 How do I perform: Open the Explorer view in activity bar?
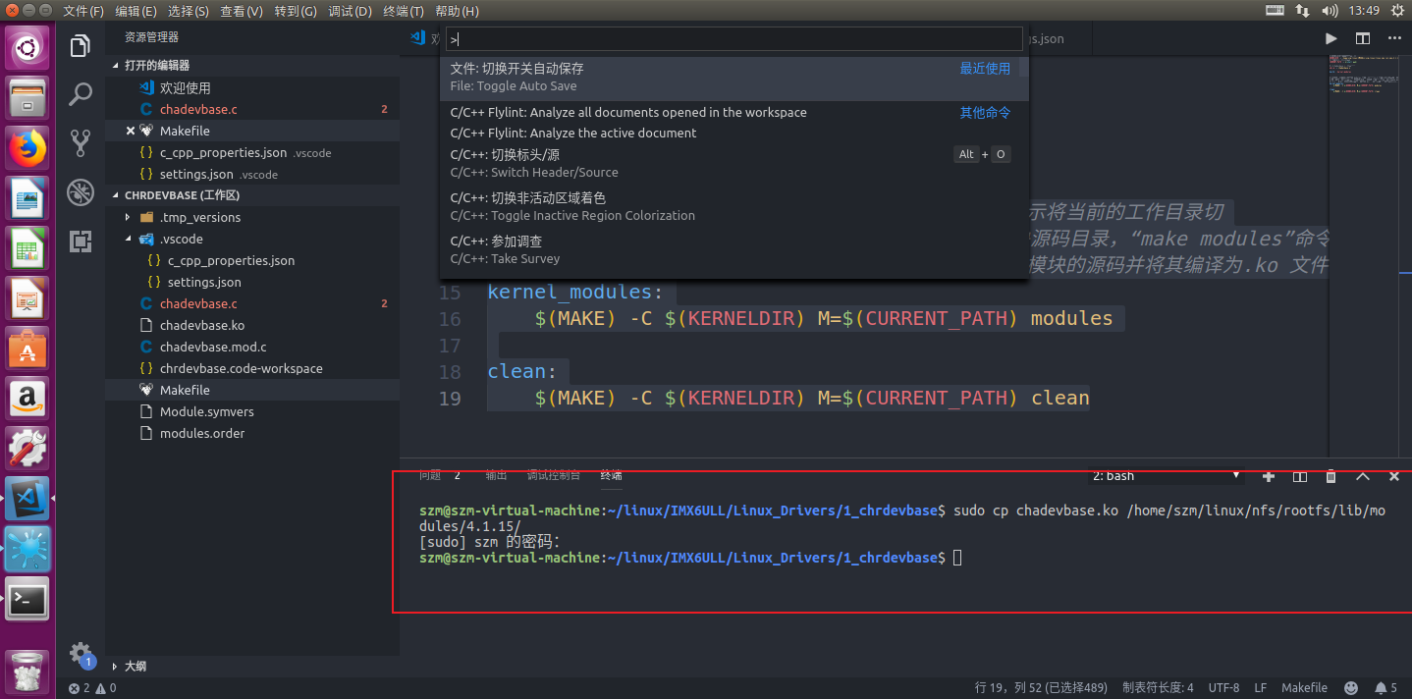point(81,45)
